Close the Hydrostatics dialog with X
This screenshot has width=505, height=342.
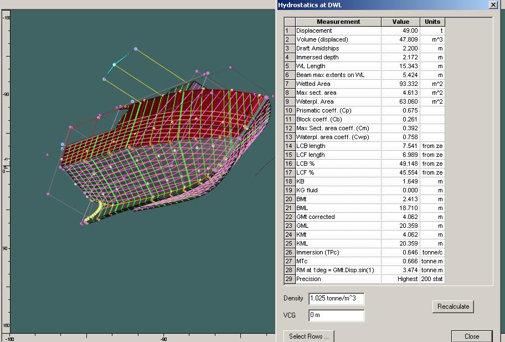click(493, 4)
